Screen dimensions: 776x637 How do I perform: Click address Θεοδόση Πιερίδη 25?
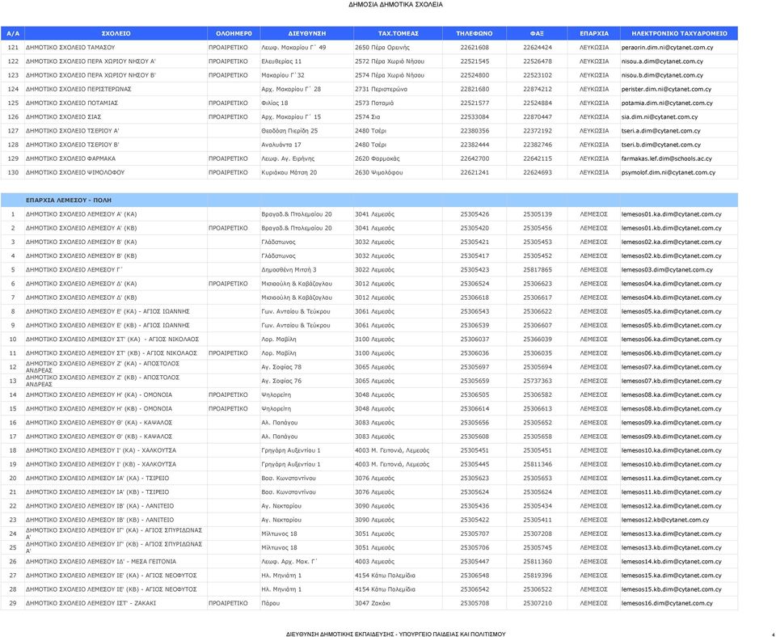tap(289, 131)
